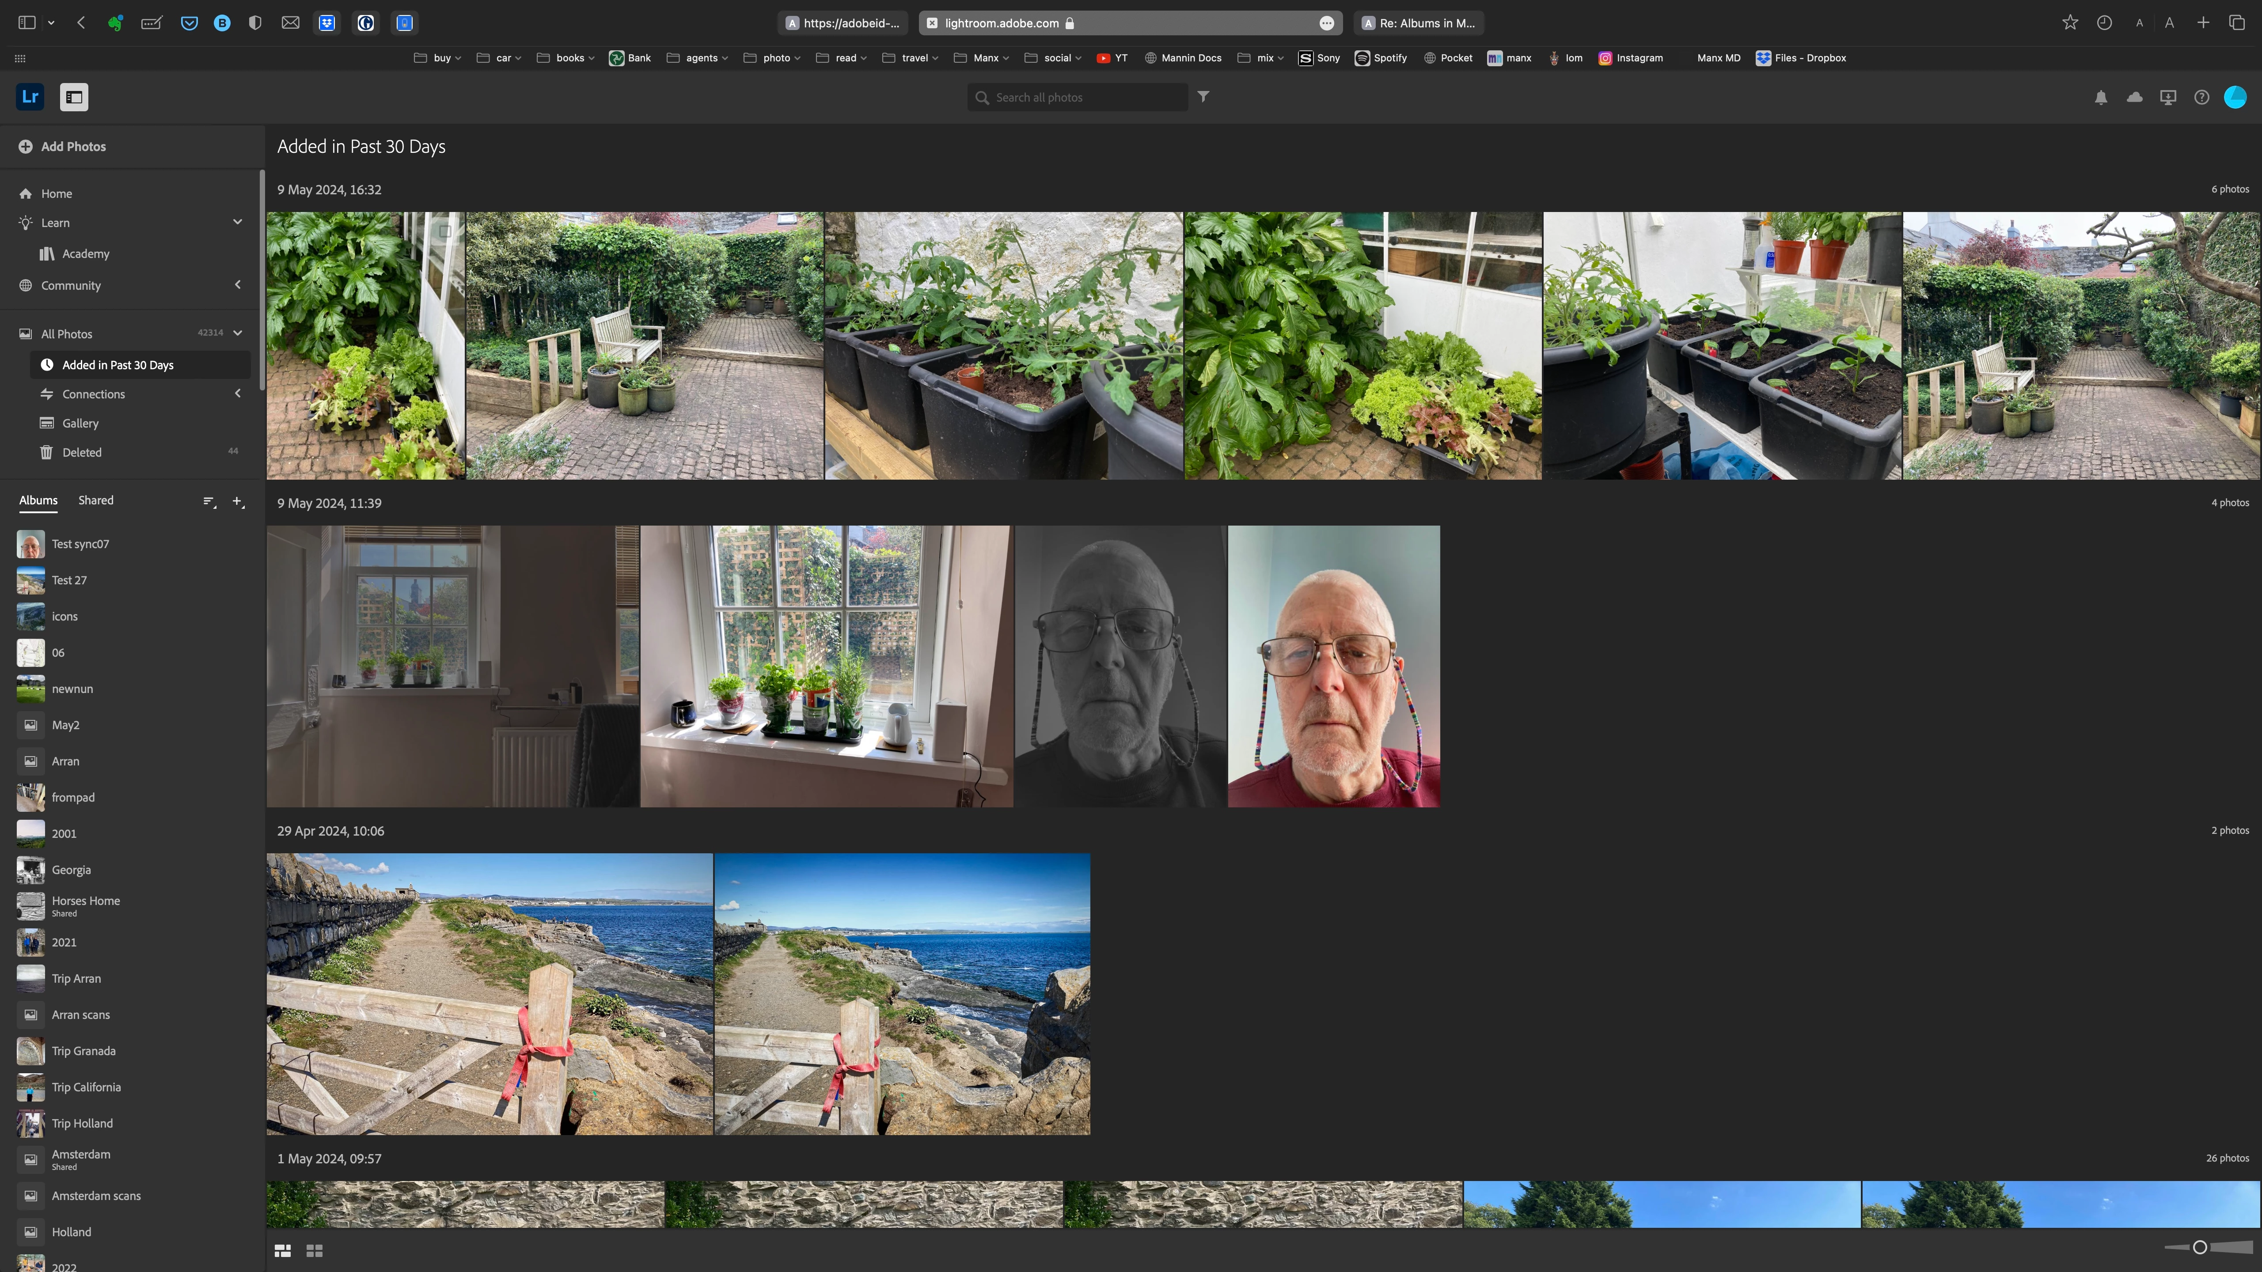
Task: Switch to the Shared tab
Action: tap(96, 500)
